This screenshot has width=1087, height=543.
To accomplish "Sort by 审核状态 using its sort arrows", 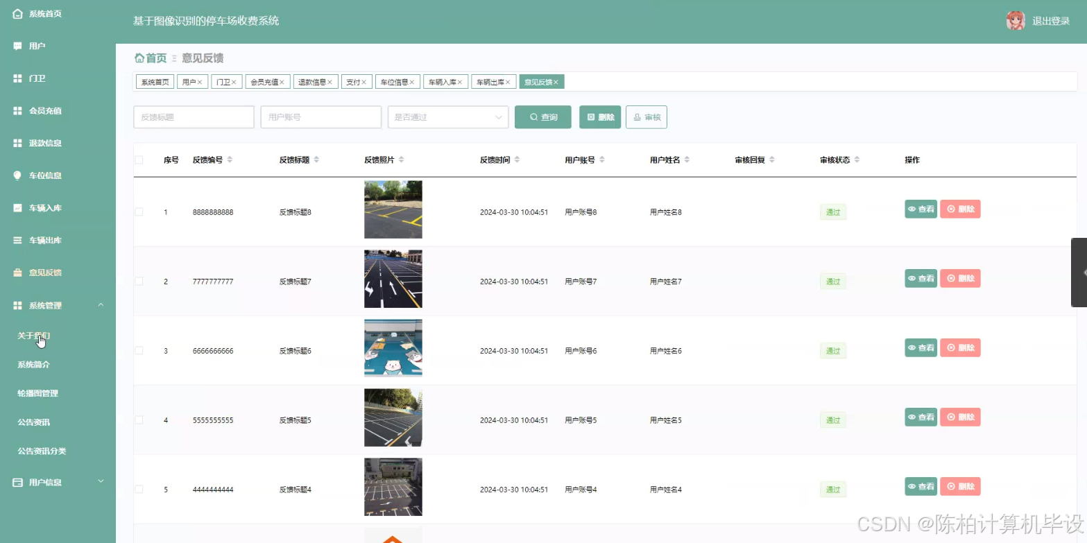I will pyautogui.click(x=857, y=160).
